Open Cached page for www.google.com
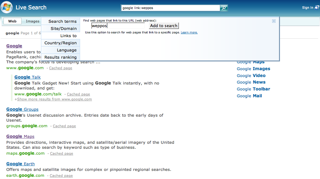This screenshot has width=320, height=179. click(x=61, y=68)
